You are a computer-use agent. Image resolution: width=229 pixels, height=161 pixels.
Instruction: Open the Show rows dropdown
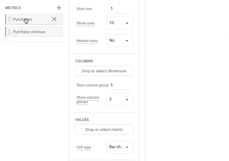(x=120, y=23)
